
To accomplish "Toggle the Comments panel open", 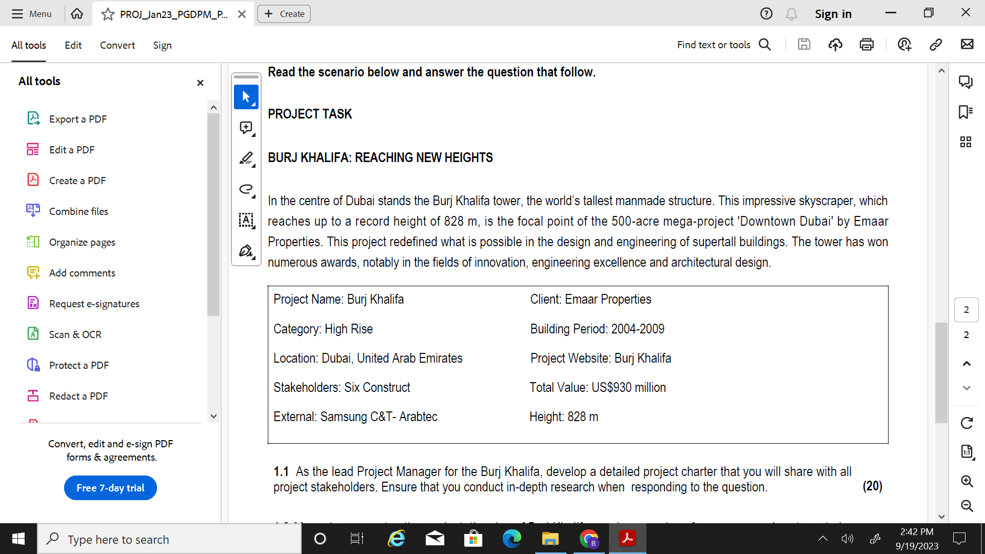I will tap(967, 82).
